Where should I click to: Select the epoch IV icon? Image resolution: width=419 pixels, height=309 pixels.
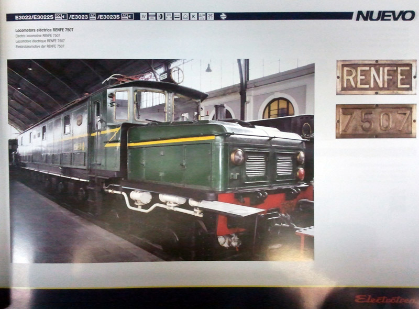point(144,17)
